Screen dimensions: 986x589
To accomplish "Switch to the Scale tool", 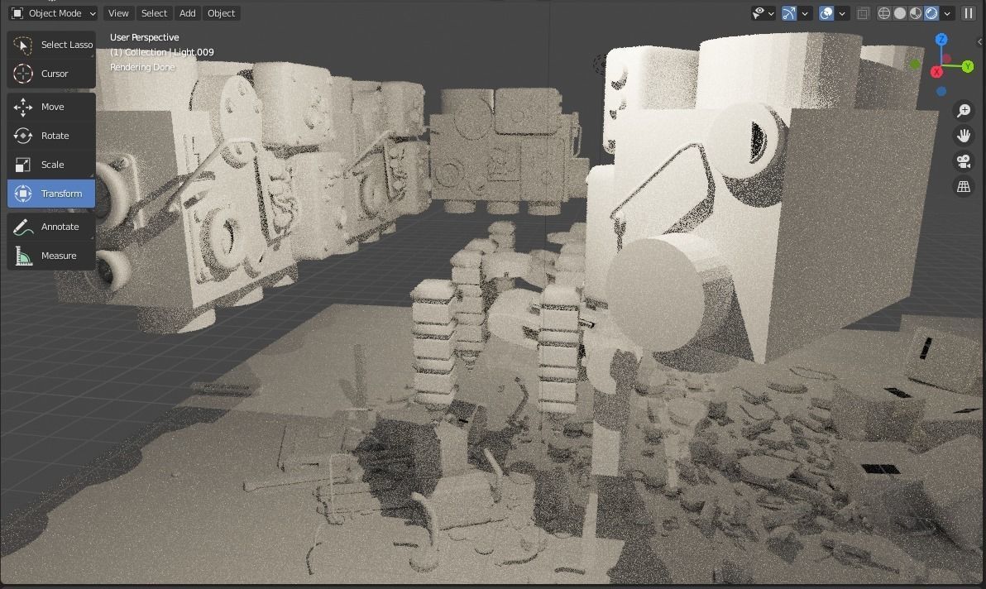I will pyautogui.click(x=51, y=165).
